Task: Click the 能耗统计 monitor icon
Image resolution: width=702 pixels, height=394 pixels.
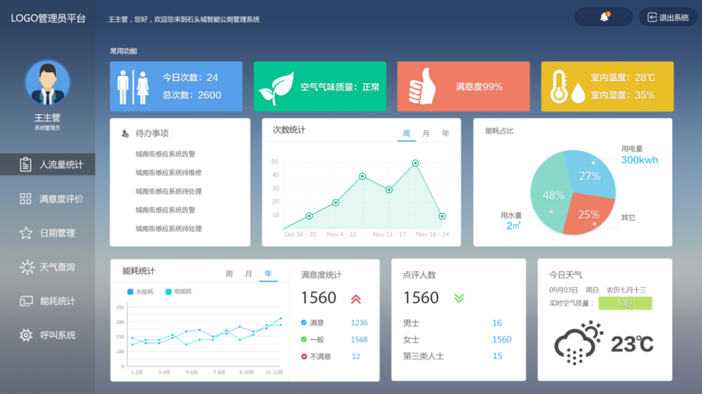Action: tap(26, 301)
